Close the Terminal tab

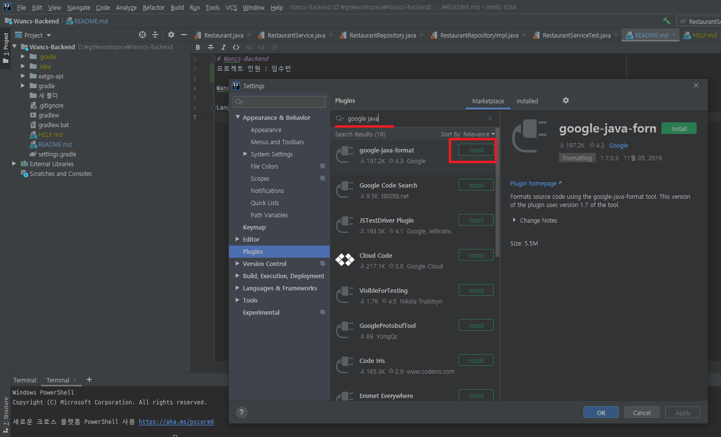click(x=75, y=380)
